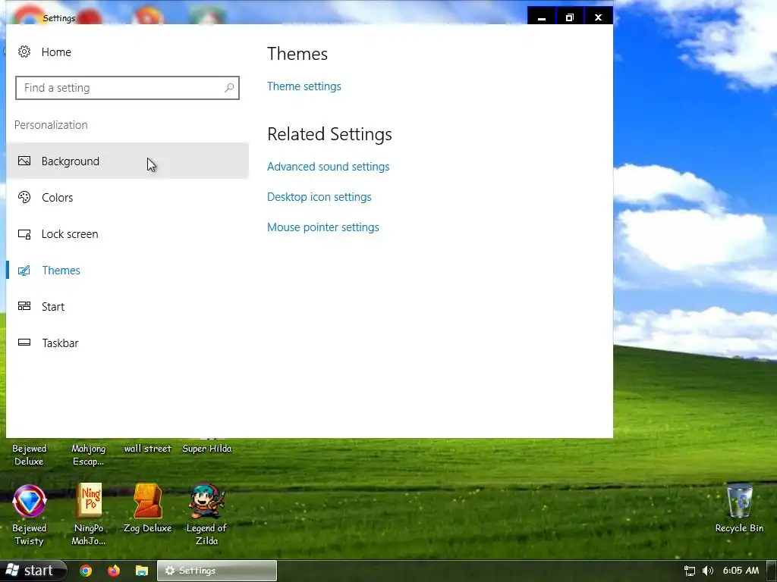Viewport: 777px width, 582px height.
Task: Click the Themes brush icon
Action: [x=24, y=271]
